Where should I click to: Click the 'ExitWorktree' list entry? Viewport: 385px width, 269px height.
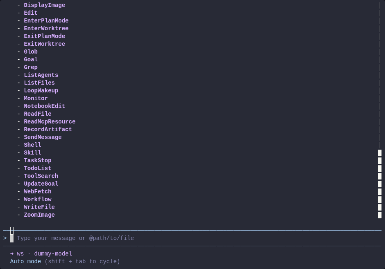pos(45,44)
